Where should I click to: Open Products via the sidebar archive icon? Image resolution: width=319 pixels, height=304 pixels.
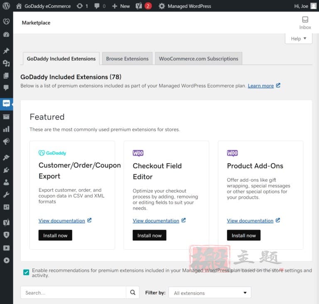(6, 117)
